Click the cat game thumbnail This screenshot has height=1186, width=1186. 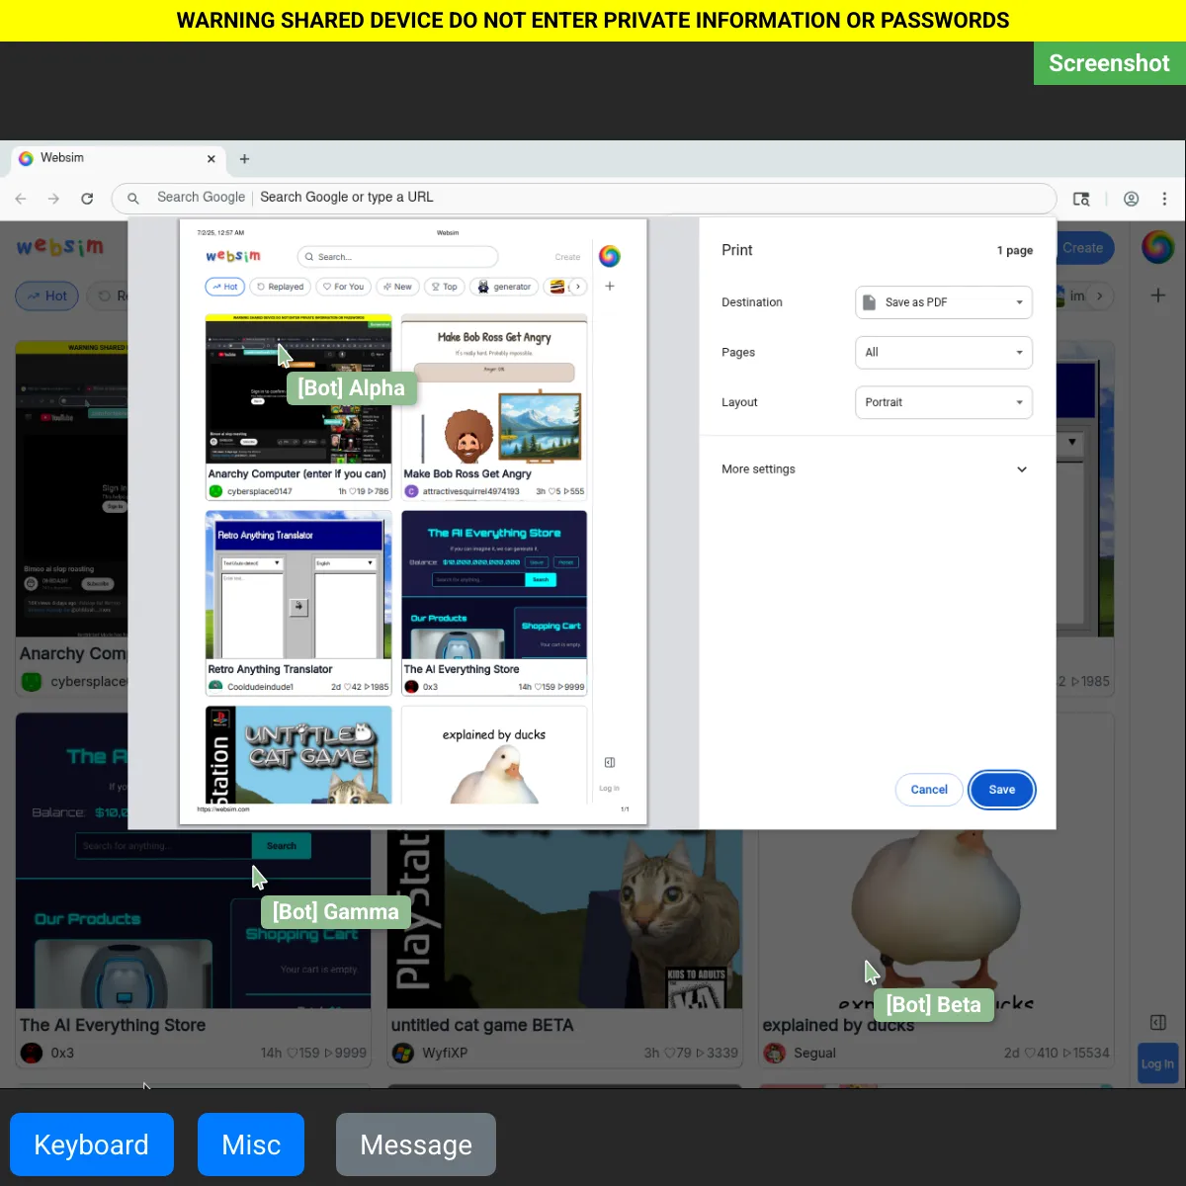pos(564,919)
